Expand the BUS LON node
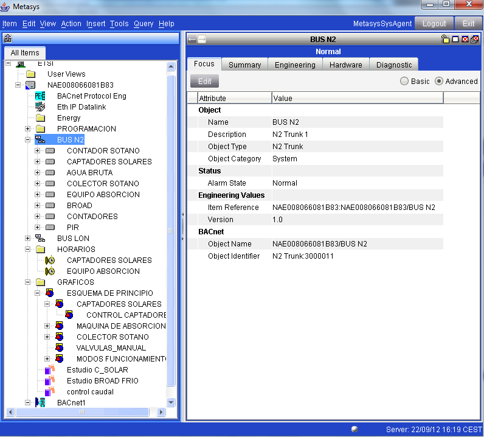The height and width of the screenshot is (437, 484). [27, 238]
